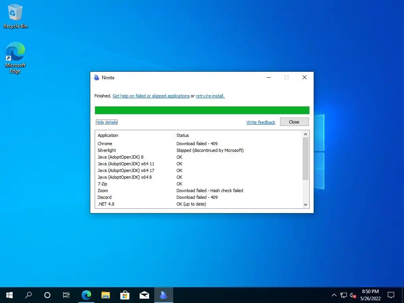Select the 7-Zip row
The image size is (404, 303).
[x=198, y=184]
